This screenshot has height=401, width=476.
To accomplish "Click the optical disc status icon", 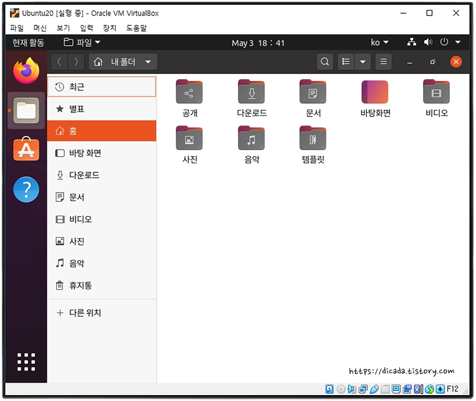I will (341, 389).
